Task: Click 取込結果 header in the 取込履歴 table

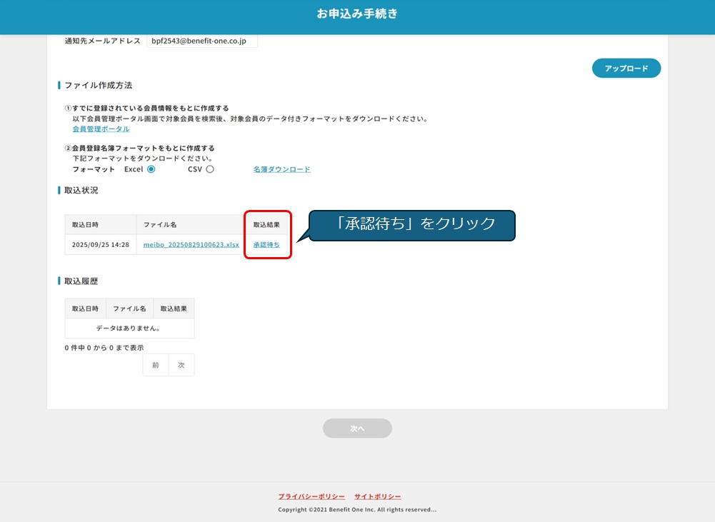Action: pos(174,308)
